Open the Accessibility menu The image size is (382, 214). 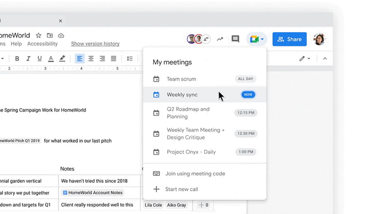click(x=42, y=43)
